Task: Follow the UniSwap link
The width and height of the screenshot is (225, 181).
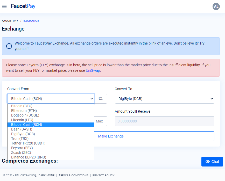Action: point(93,70)
